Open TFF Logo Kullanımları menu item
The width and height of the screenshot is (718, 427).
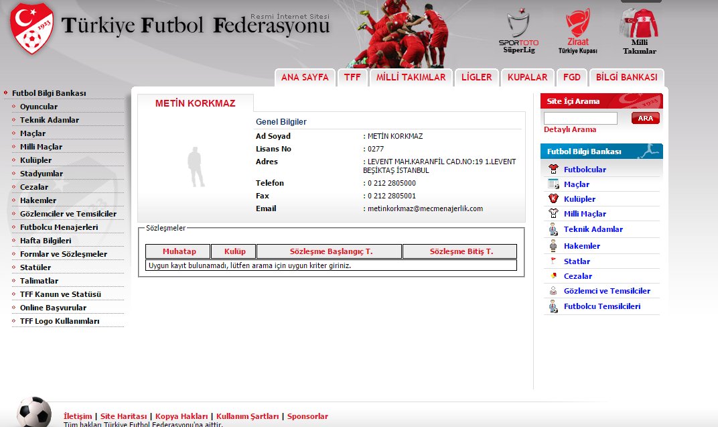pyautogui.click(x=60, y=321)
